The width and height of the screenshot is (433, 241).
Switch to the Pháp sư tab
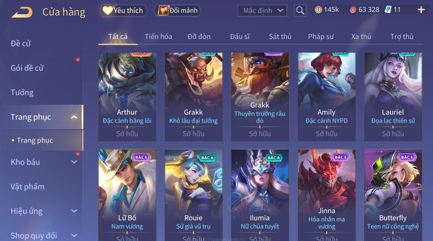tap(321, 37)
